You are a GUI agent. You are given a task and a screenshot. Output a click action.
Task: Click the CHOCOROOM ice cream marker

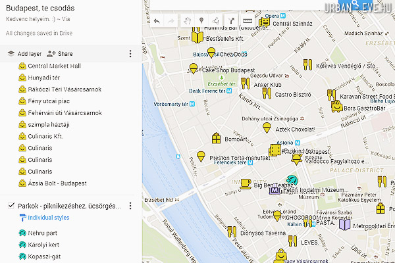277,216
